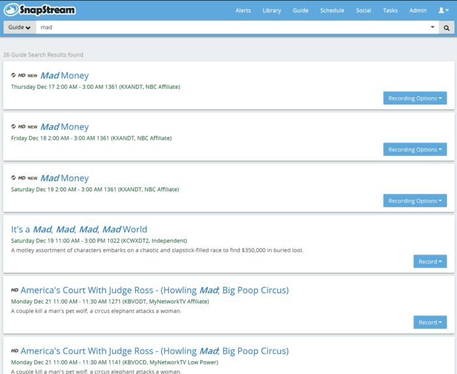This screenshot has height=374, width=457.
Task: Open the Thursday Mad Money title link
Action: (65, 76)
